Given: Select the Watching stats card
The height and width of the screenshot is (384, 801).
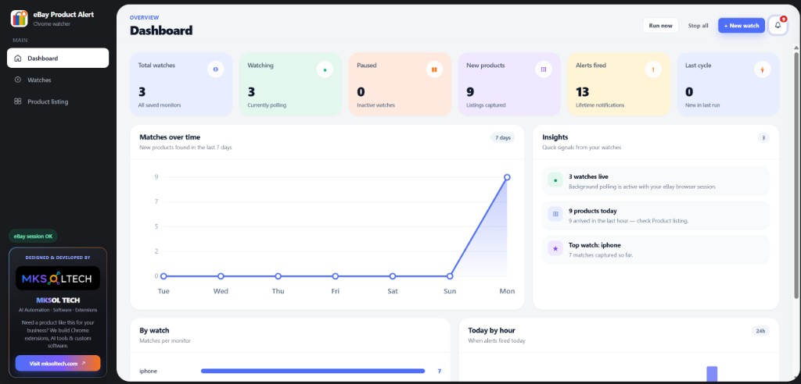Looking at the screenshot, I should pos(290,84).
